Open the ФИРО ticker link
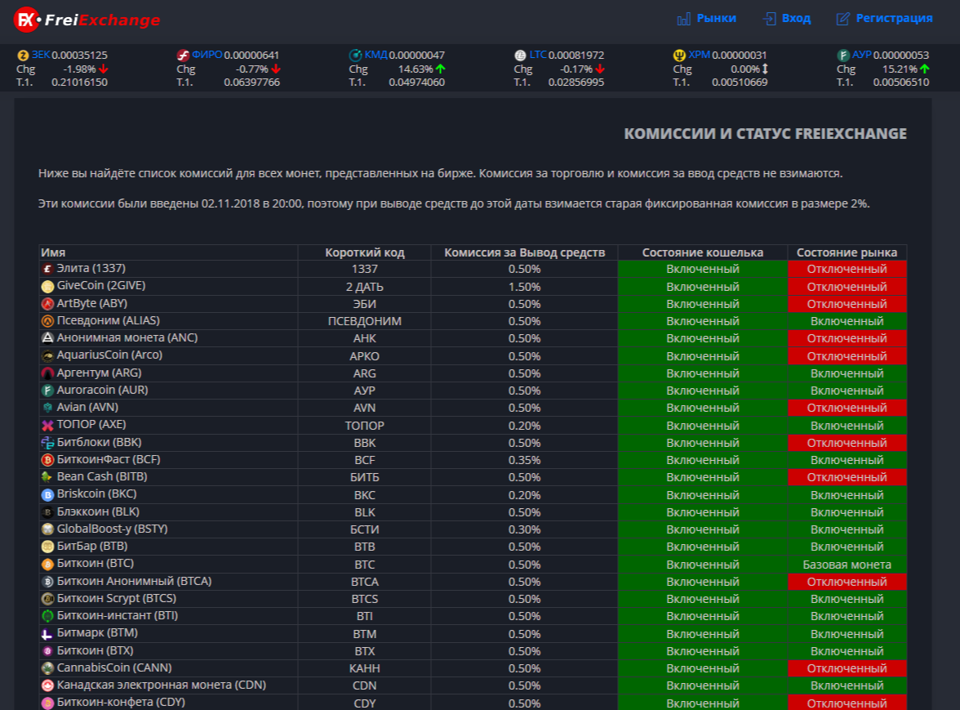This screenshot has width=960, height=710. 207,55
